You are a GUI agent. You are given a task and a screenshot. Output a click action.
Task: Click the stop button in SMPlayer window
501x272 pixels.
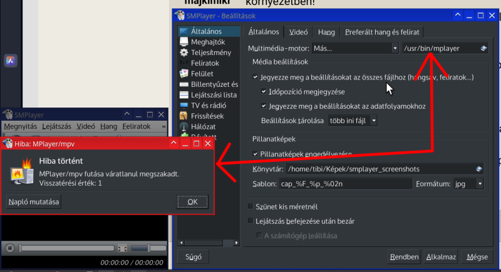[x=9, y=248]
